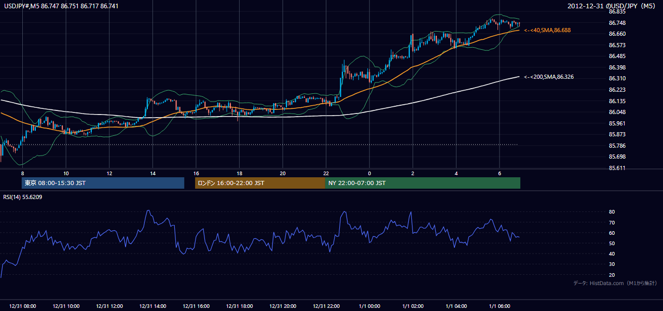Click the USDJPY#,M5 price header text
This screenshot has width=663, height=311.
[x=61, y=6]
